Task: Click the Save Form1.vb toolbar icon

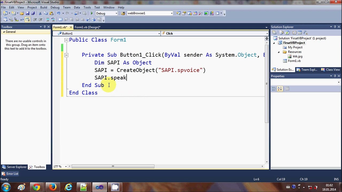Action: pyautogui.click(x=28, y=13)
